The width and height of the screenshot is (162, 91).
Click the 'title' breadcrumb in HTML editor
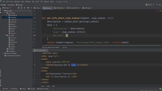[53, 86]
